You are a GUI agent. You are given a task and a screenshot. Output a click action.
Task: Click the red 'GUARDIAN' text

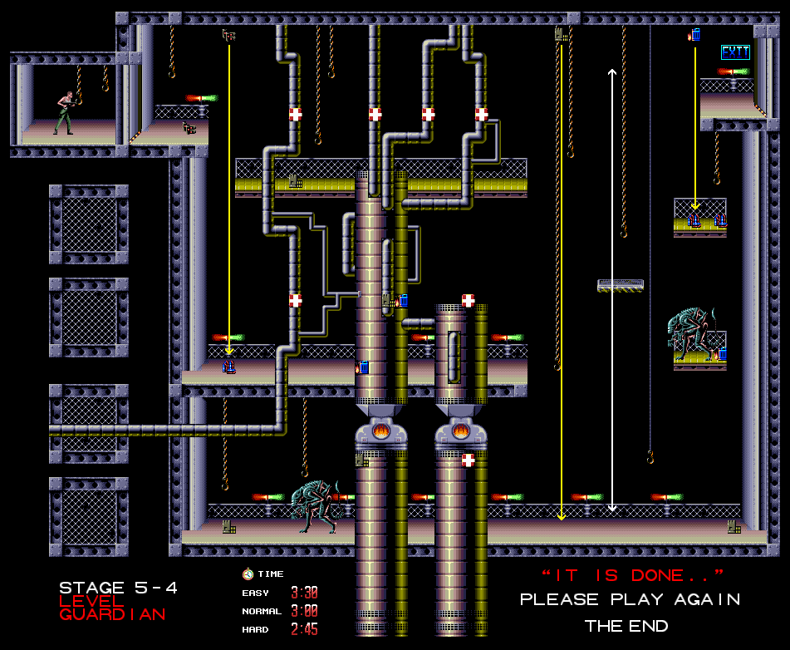[x=112, y=614]
